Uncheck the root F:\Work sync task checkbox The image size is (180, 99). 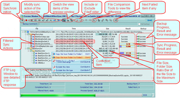[x=25, y=32]
